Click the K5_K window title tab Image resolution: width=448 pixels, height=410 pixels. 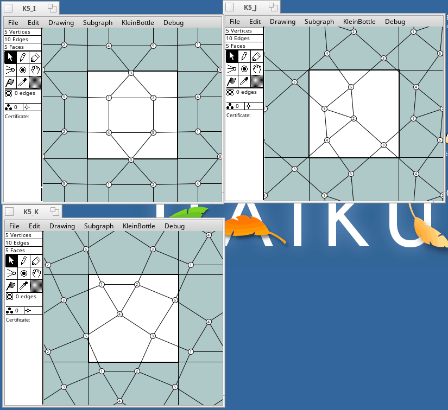30,212
